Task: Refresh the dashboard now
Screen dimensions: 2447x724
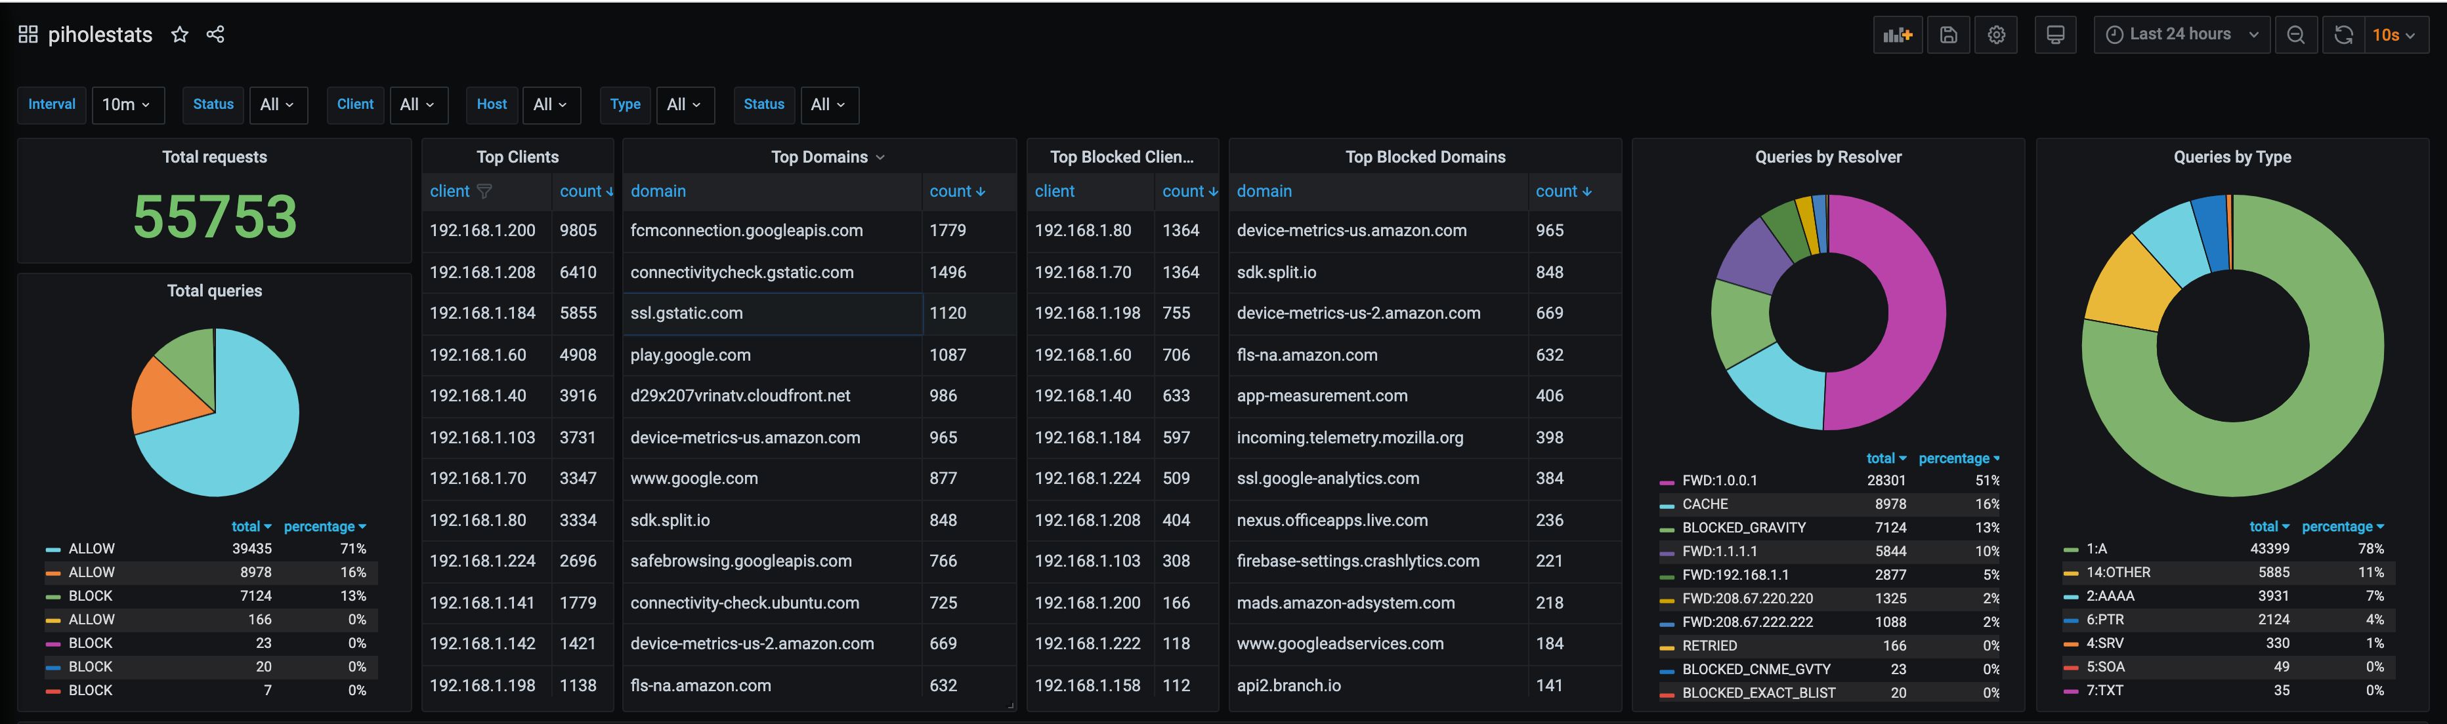Action: point(2343,35)
